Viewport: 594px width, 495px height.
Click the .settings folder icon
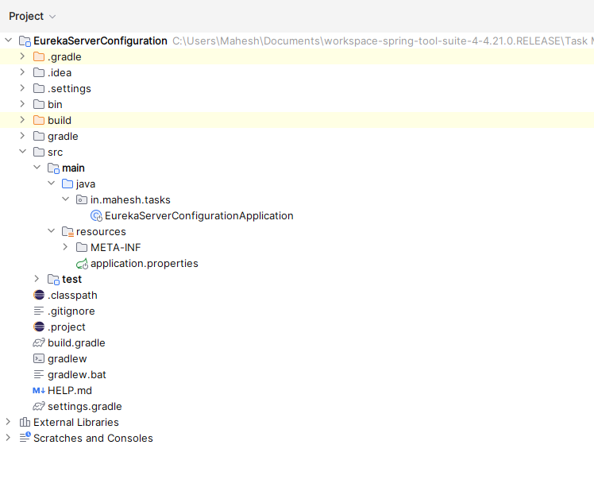coord(39,88)
